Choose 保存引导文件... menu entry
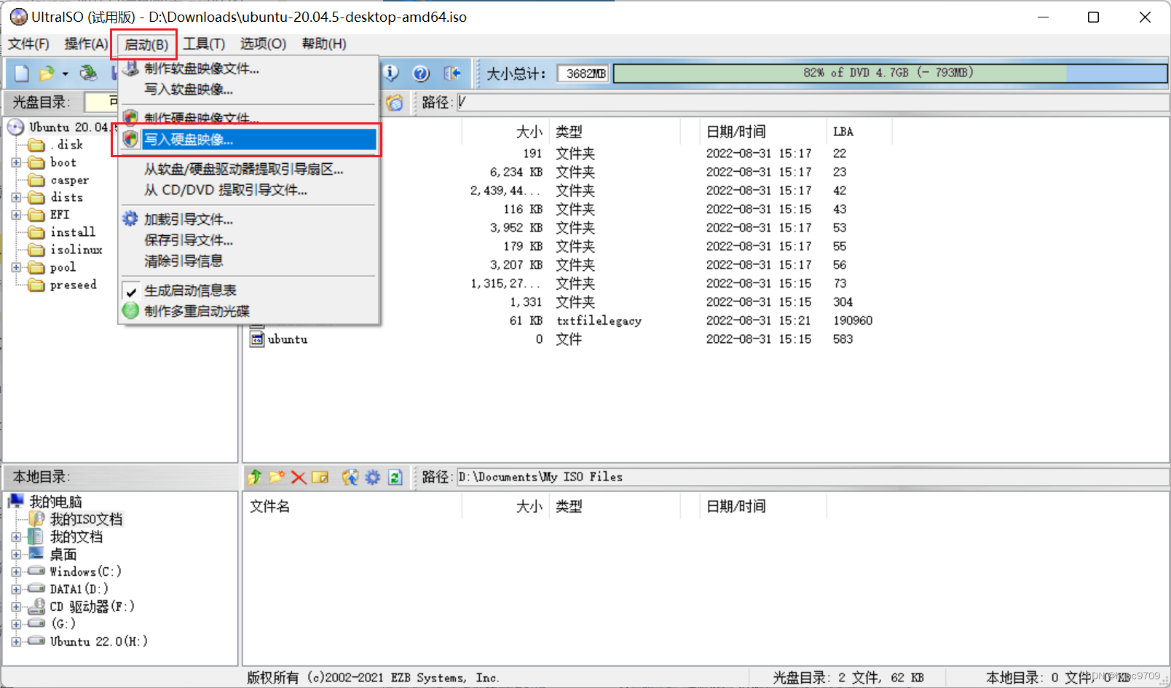 (189, 240)
